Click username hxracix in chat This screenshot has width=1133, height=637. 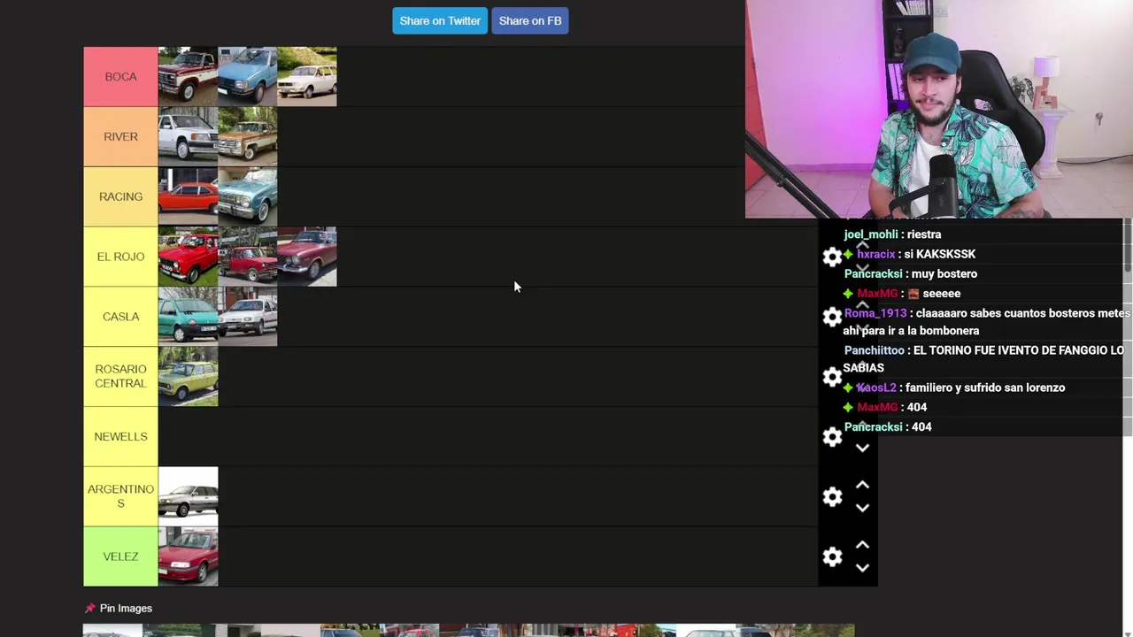pos(877,254)
